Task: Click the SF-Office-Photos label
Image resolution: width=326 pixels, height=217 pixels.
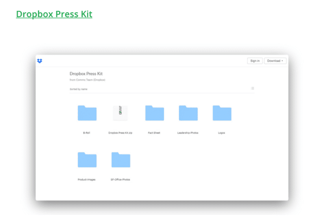Action: coord(120,180)
